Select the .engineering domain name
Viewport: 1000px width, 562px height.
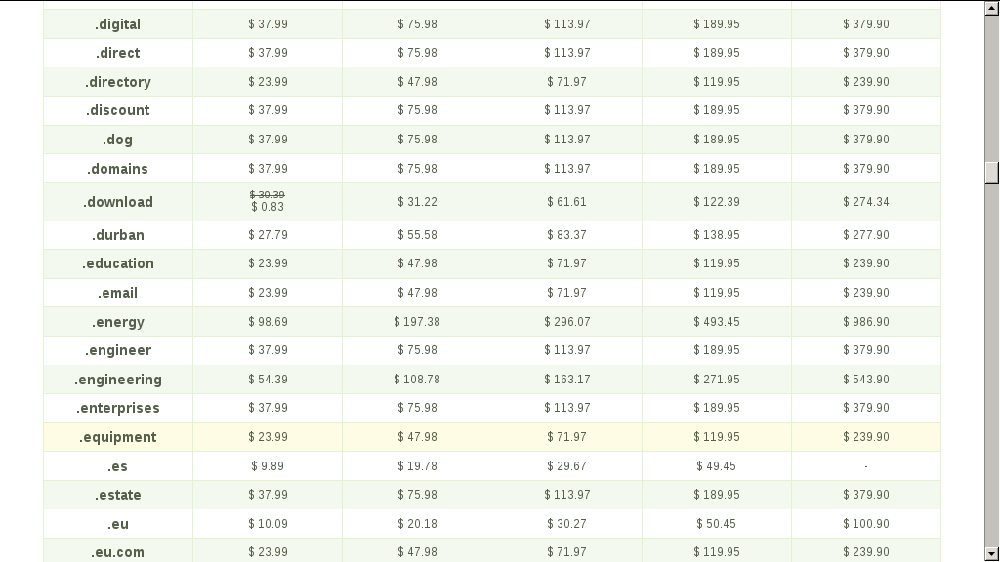[x=118, y=380]
